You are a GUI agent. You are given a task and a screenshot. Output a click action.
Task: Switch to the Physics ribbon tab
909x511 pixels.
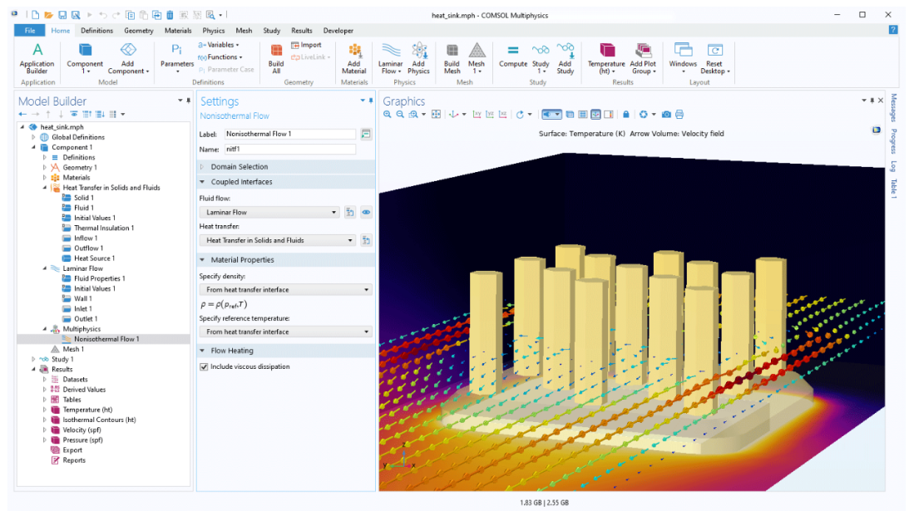214,31
